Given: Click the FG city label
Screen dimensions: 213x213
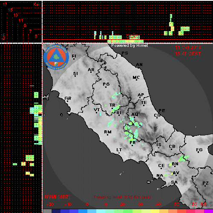Looking at the screenshot, I should tap(199, 150).
